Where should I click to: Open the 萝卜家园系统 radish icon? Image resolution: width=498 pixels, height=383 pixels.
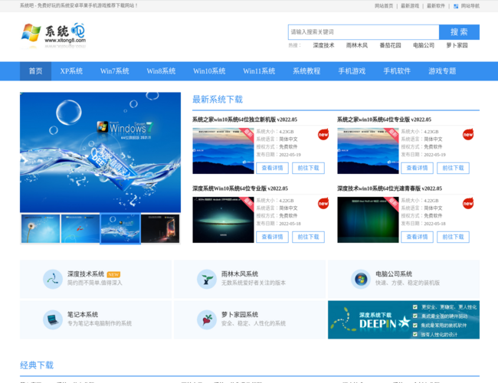coord(207,319)
